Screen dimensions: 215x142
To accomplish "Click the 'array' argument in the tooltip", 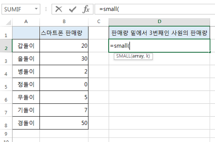I will (x=138, y=56).
